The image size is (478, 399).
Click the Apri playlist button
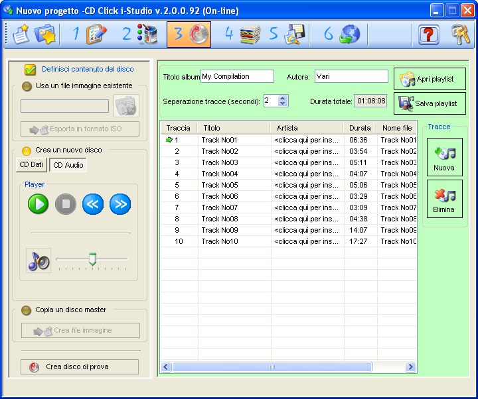pos(430,80)
